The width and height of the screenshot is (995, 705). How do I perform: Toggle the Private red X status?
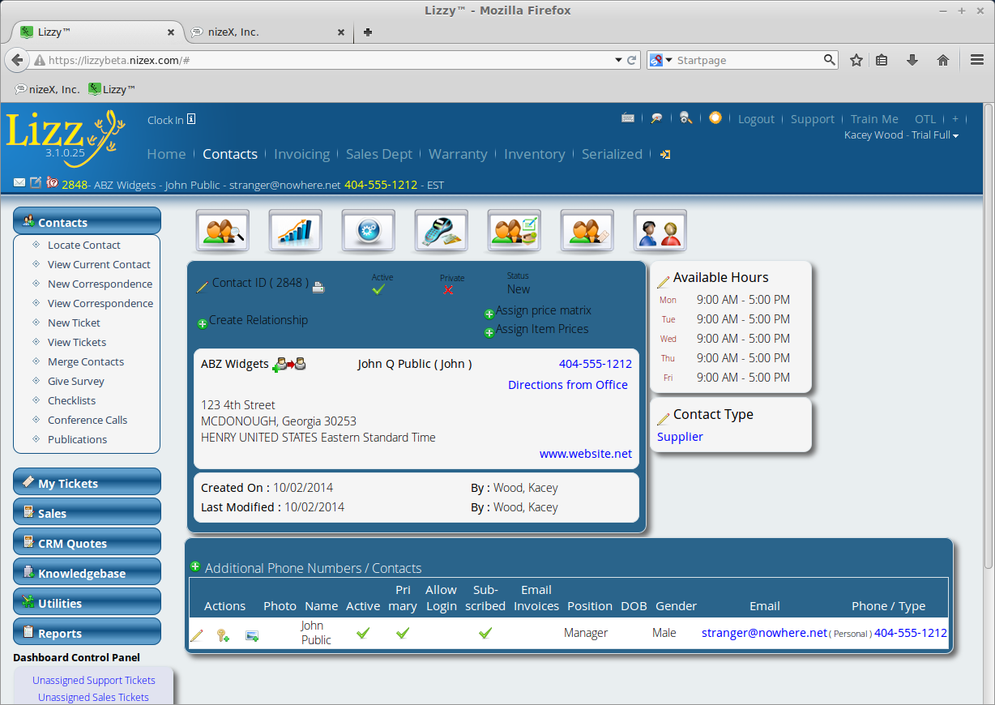pyautogui.click(x=449, y=290)
